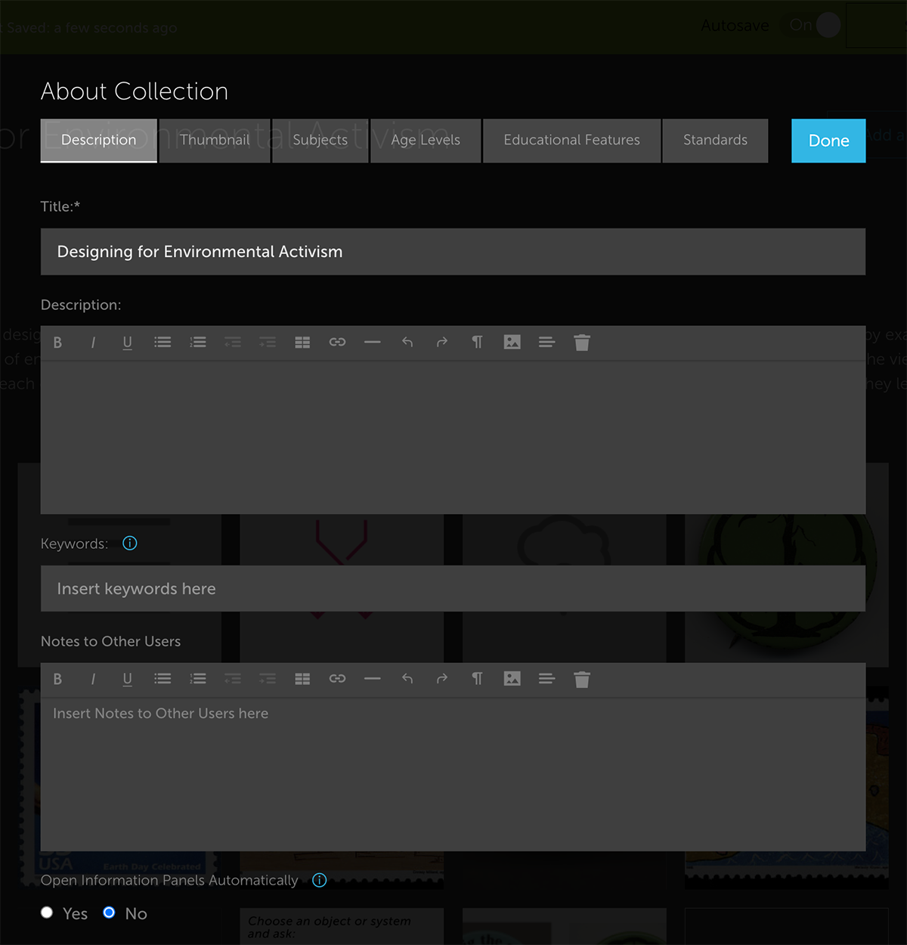Viewport: 907px width, 945px height.
Task: Focus the Insert keywords here field
Action: click(x=453, y=589)
